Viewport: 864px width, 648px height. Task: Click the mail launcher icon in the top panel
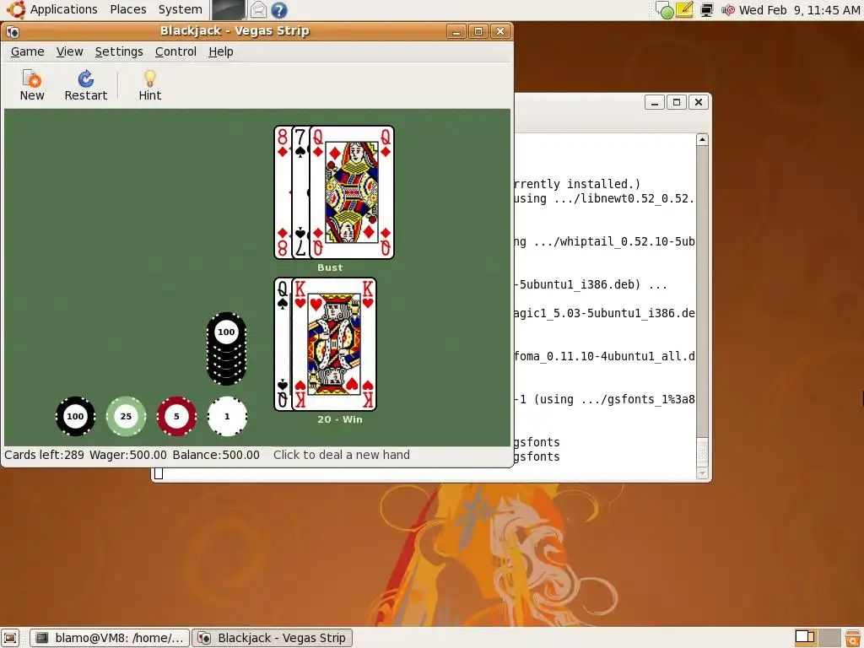258,10
